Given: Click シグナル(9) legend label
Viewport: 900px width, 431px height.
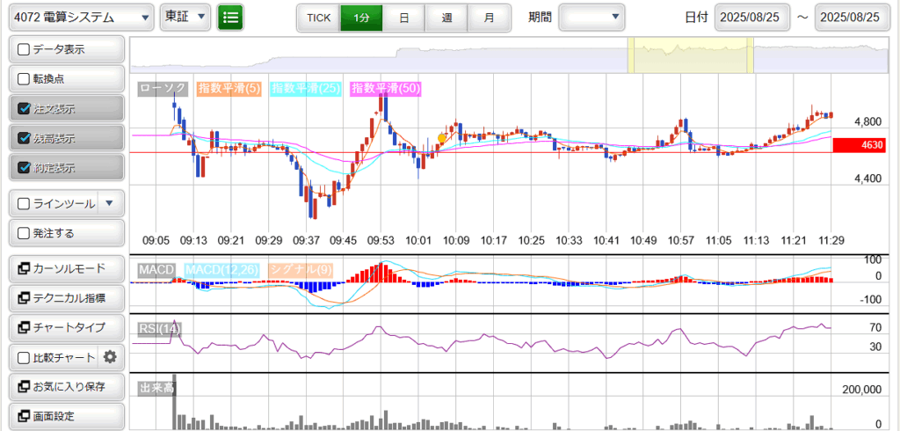Looking at the screenshot, I should [x=301, y=270].
